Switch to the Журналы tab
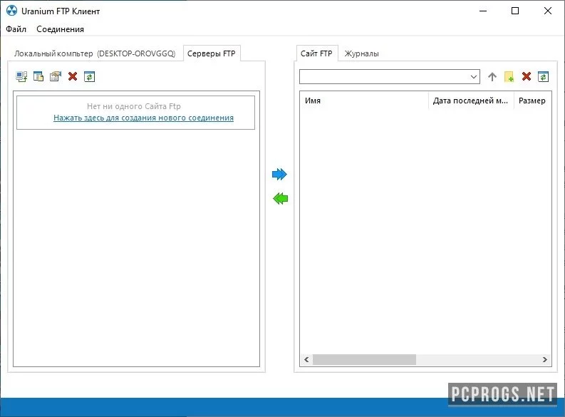This screenshot has width=565, height=417. (x=361, y=53)
